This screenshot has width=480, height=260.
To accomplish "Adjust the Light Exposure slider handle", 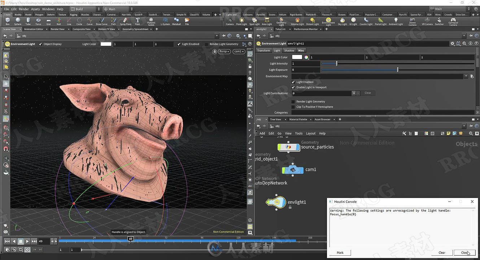I will coord(398,70).
